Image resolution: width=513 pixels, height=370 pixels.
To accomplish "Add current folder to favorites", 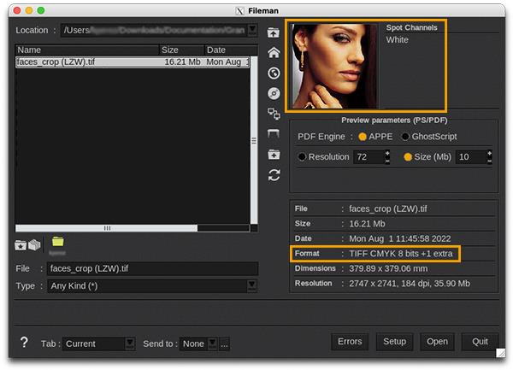I will coord(21,244).
